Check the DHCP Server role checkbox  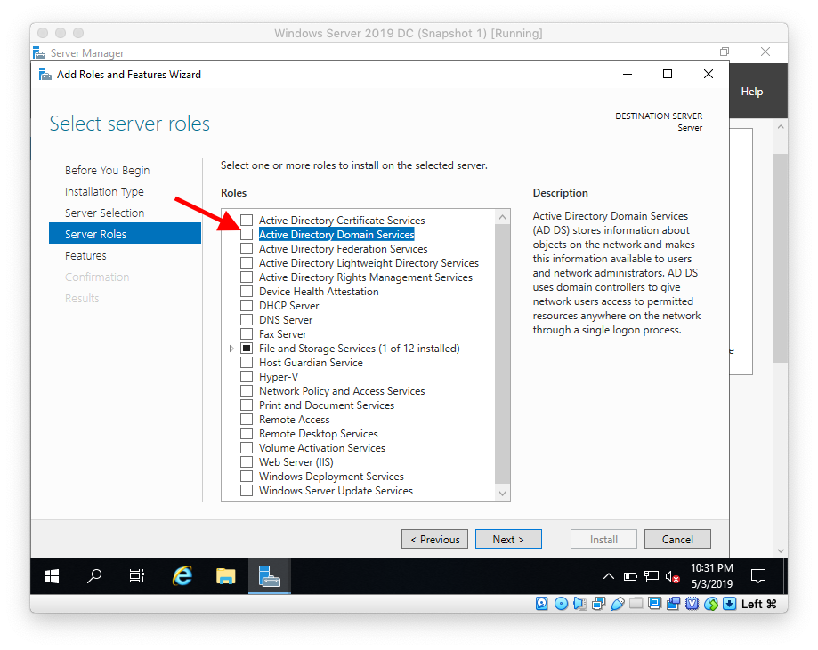pos(246,305)
